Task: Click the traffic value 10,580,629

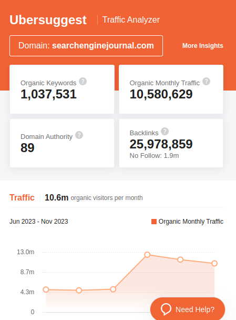Action: pyautogui.click(x=161, y=94)
